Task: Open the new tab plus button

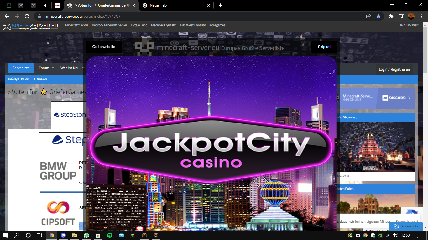Action: click(x=221, y=5)
